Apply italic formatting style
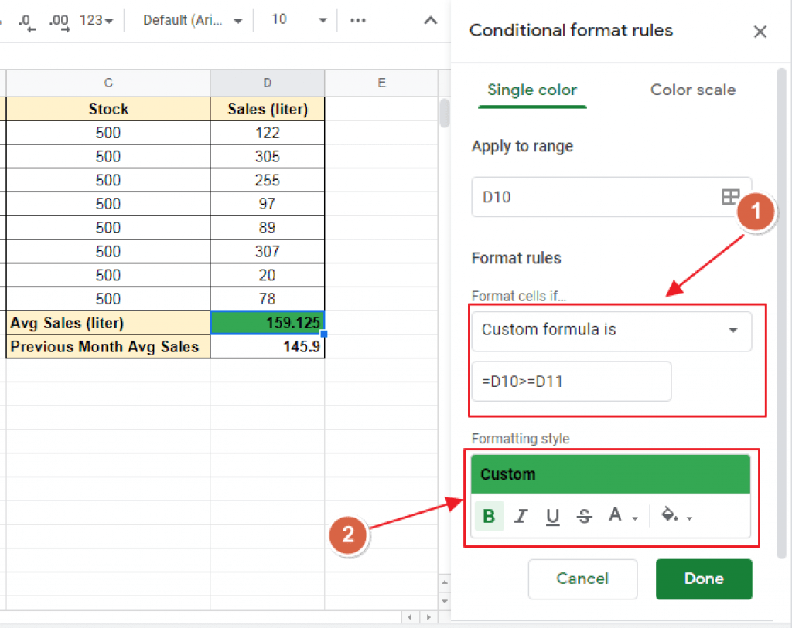 click(521, 515)
